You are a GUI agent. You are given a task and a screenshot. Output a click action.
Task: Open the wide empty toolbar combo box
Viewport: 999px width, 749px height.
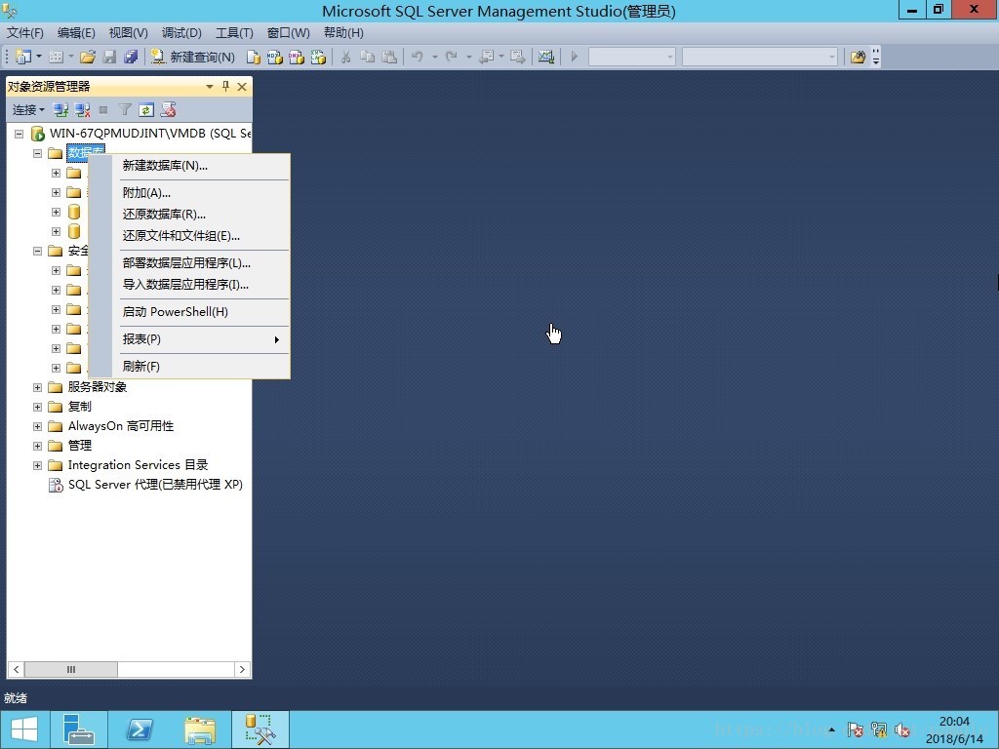[x=759, y=57]
